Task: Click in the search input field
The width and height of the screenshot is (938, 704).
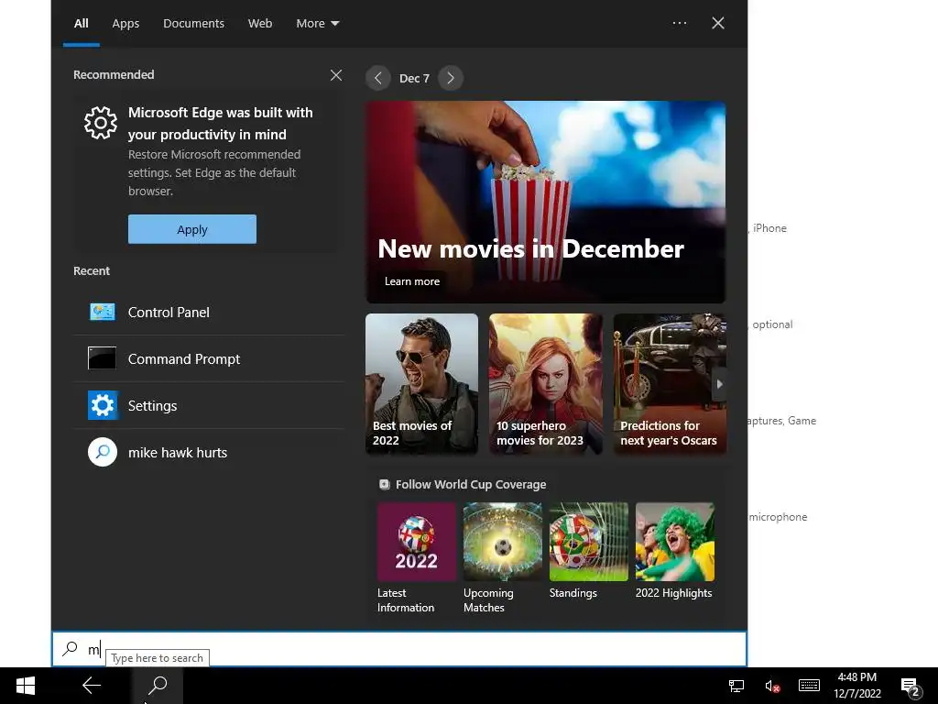Action: pyautogui.click(x=399, y=648)
